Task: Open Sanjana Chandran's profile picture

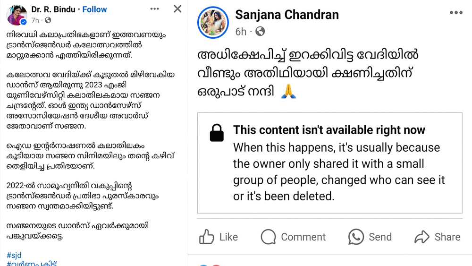Action: point(213,23)
